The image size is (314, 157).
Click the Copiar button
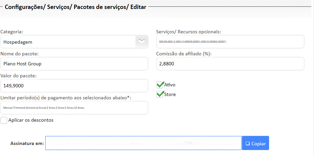coord(255,143)
